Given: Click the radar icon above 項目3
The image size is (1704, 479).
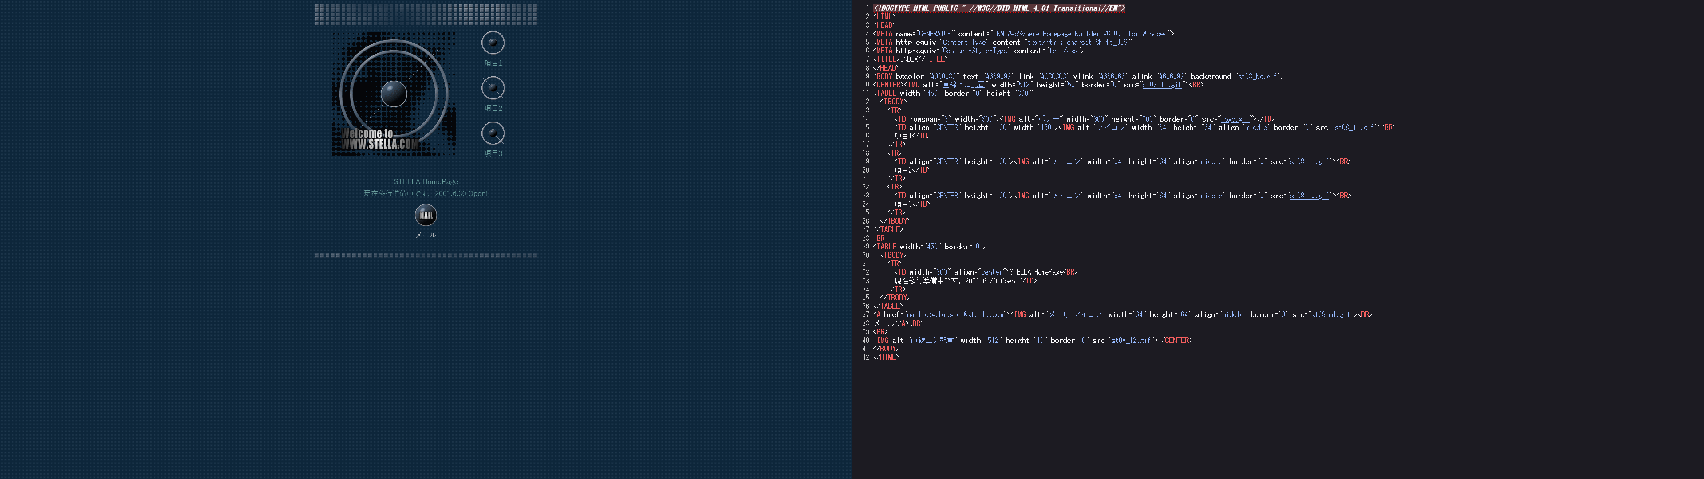Looking at the screenshot, I should click(493, 133).
